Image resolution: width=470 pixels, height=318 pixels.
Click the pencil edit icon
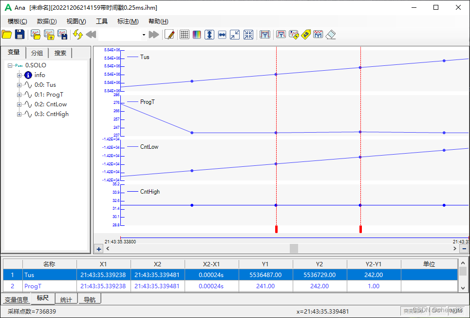pos(169,35)
